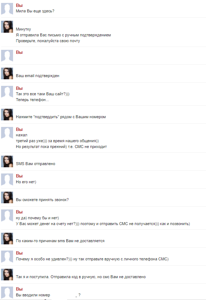Viewport: 206px width, 300px height.
Task: Click support avatar beside "Ваш email подтвержден"
Action: click(x=7, y=73)
